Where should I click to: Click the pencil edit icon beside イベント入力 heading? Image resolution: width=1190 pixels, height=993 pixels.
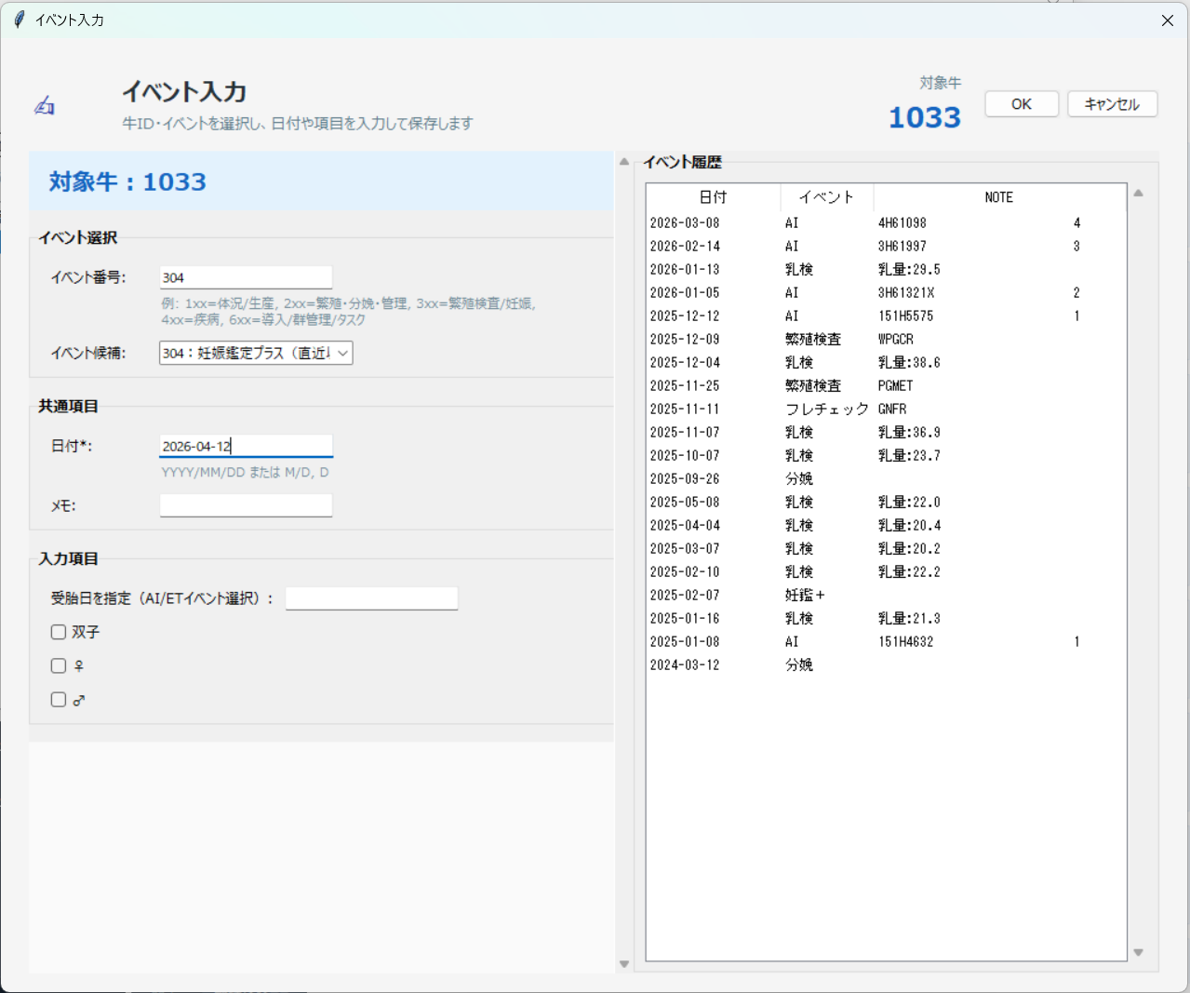pos(45,106)
